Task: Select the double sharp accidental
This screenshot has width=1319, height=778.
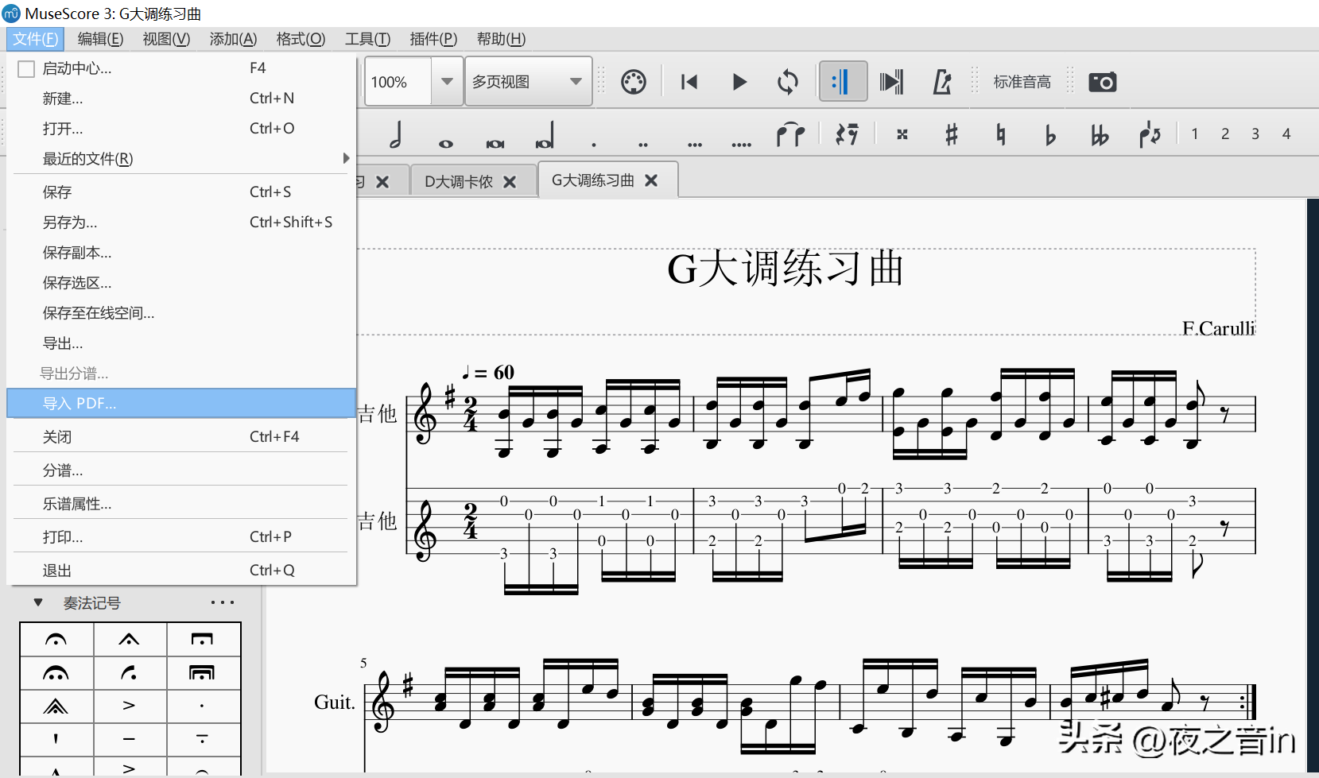Action: [902, 134]
